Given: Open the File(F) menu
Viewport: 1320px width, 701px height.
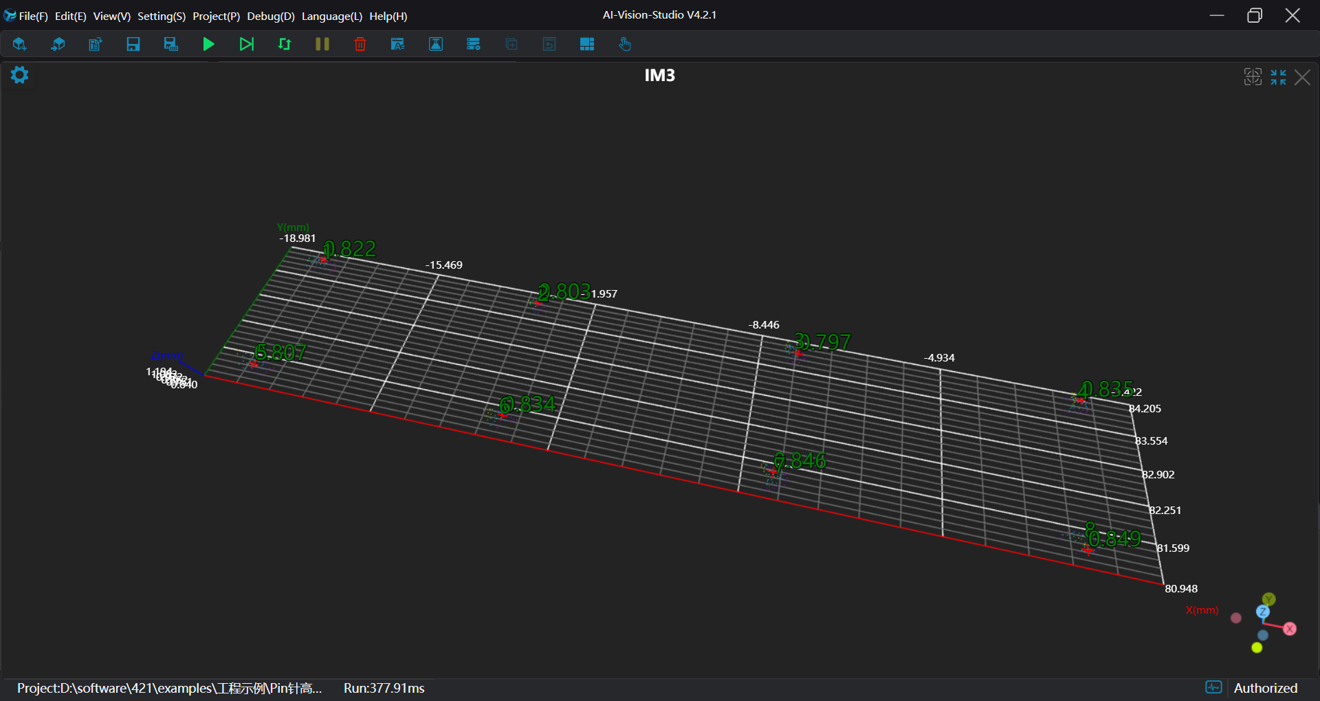Looking at the screenshot, I should 33,16.
